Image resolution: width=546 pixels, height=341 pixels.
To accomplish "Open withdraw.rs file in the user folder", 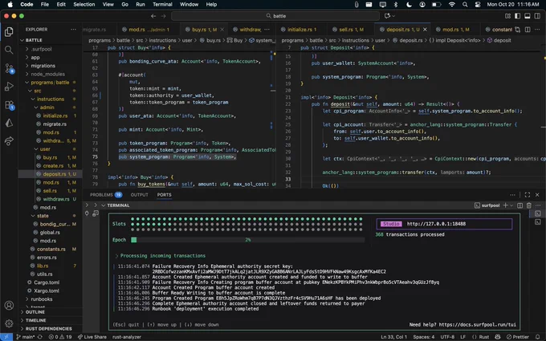I will click(x=55, y=199).
